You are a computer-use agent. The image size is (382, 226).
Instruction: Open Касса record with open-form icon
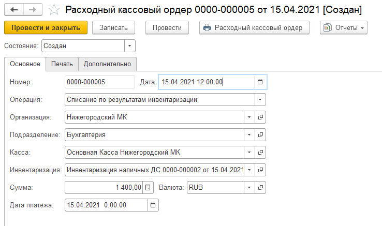pos(261,152)
